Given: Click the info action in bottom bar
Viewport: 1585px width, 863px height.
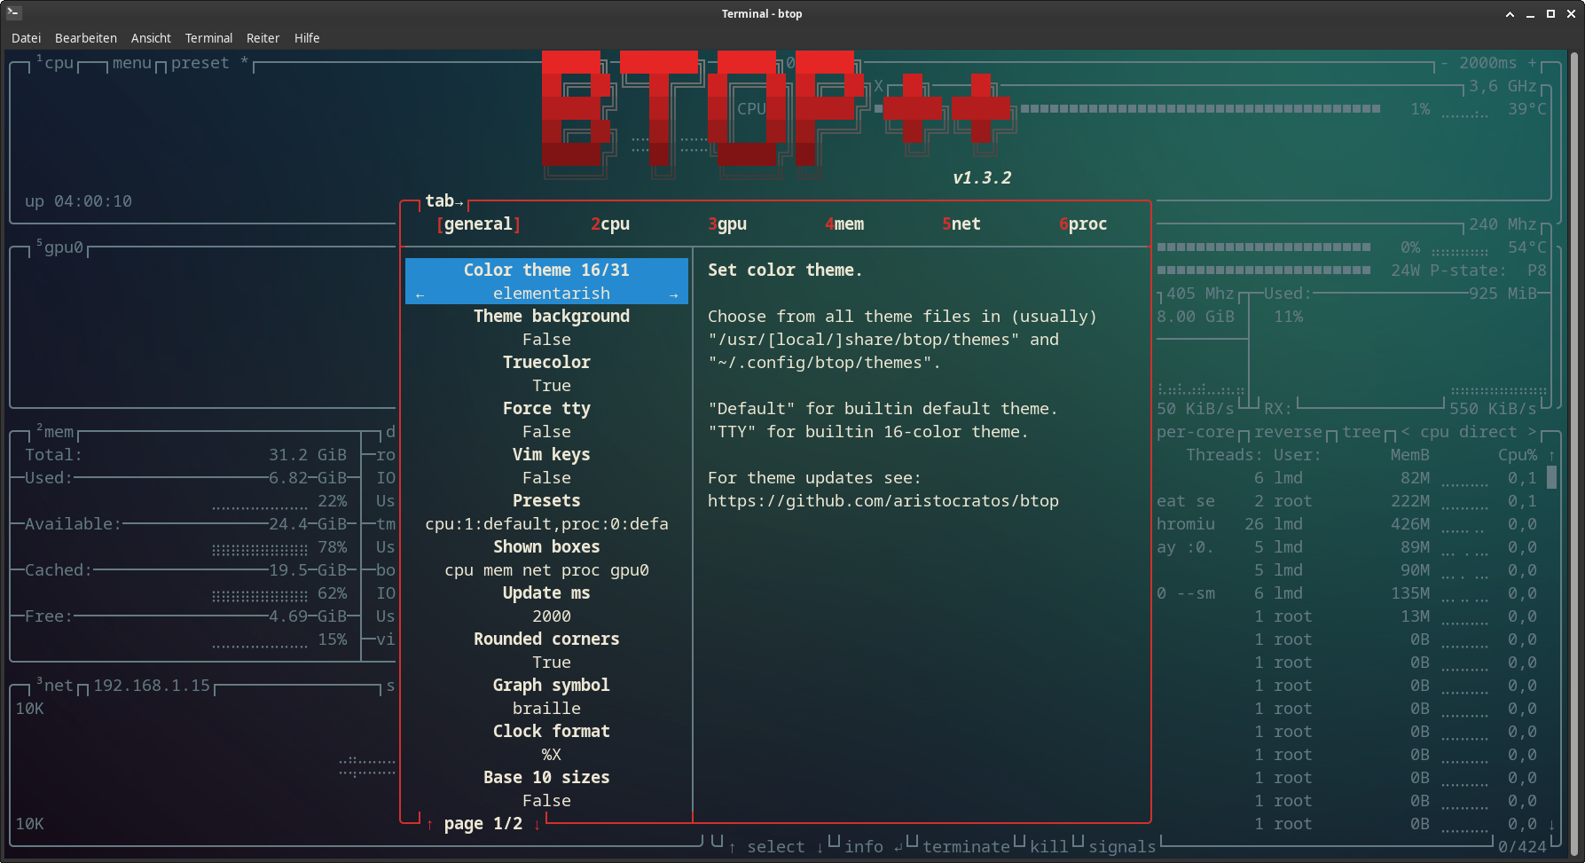Looking at the screenshot, I should pyautogui.click(x=862, y=846).
